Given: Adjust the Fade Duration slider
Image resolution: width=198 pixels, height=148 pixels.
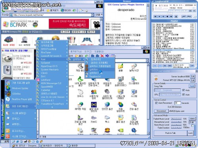Looking at the screenshot, I should [x=176, y=127].
